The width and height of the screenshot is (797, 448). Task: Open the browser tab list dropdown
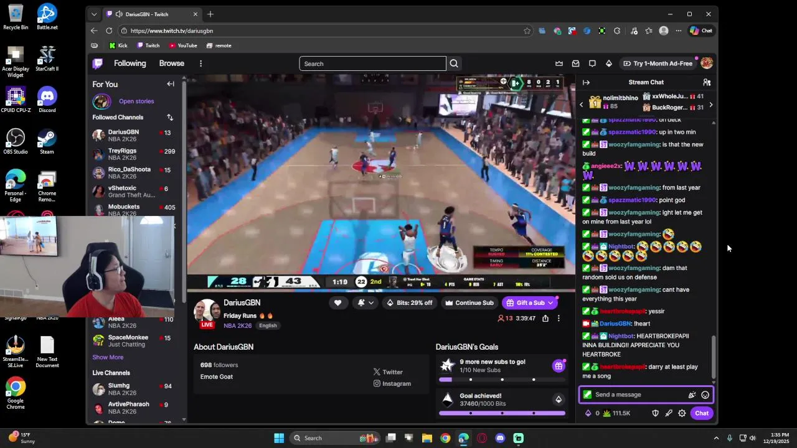tap(94, 14)
